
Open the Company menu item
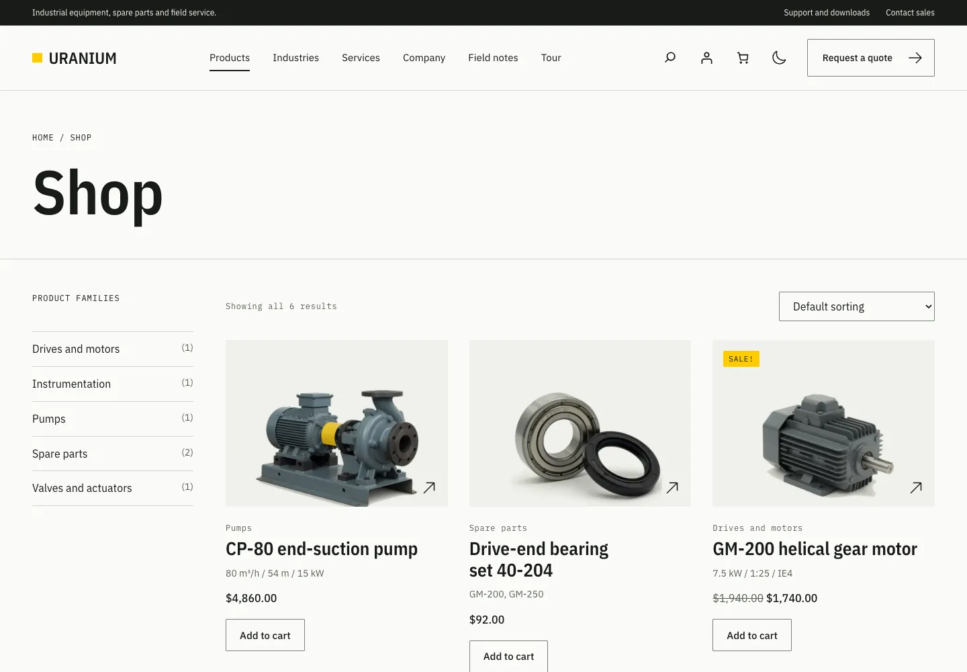[424, 58]
